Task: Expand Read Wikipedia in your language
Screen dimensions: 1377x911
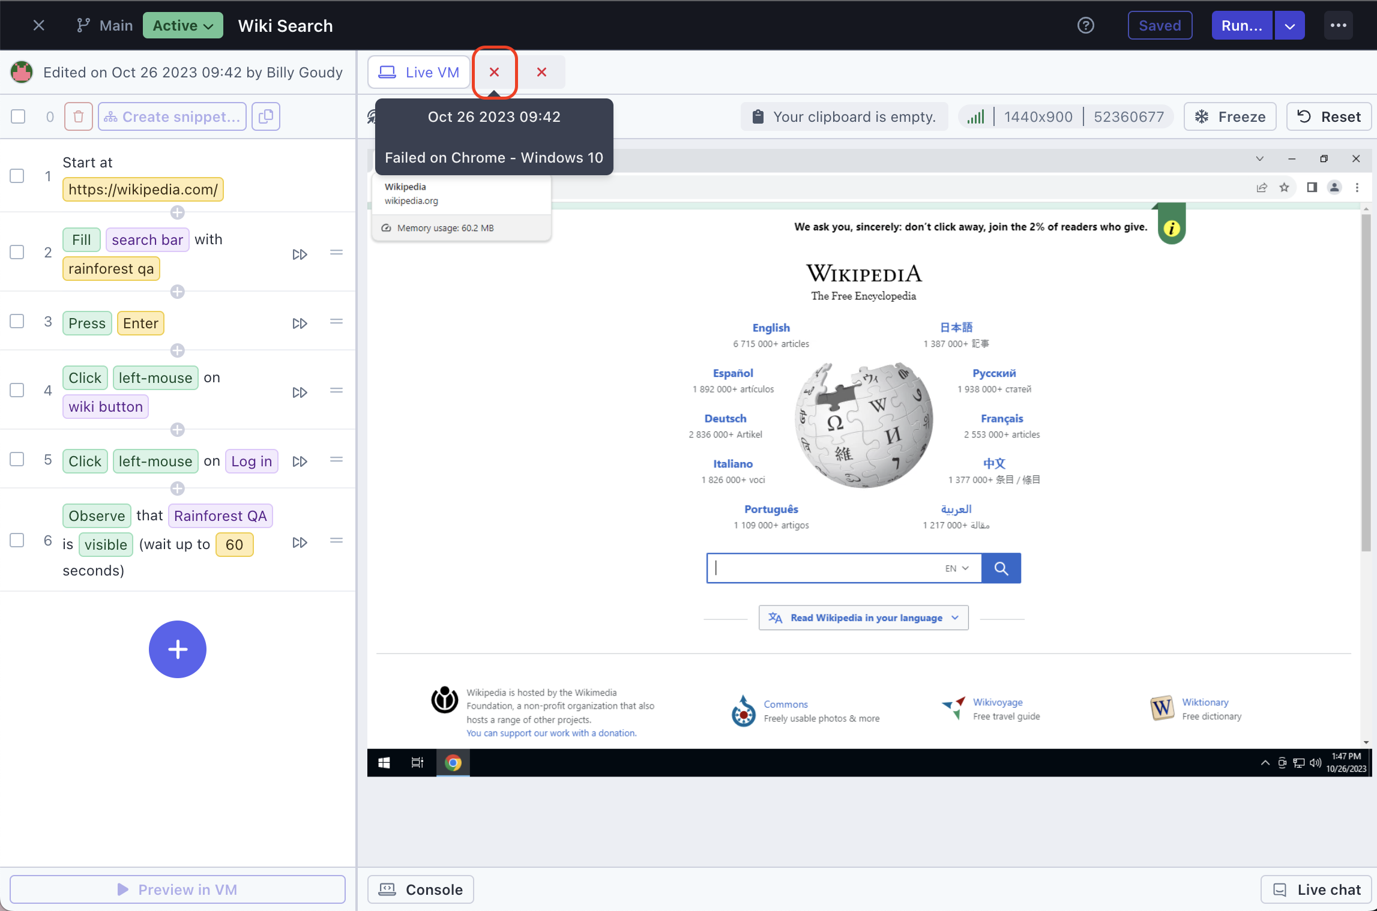Action: tap(863, 618)
